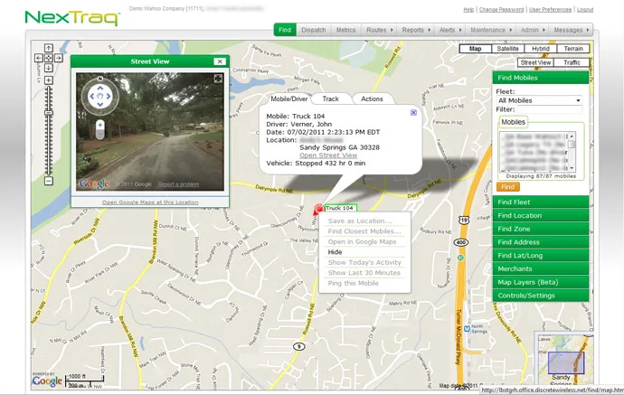Tilt Street View down arrow

[x=100, y=104]
